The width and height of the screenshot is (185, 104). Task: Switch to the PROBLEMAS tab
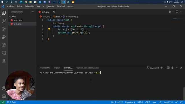[x=45, y=68]
